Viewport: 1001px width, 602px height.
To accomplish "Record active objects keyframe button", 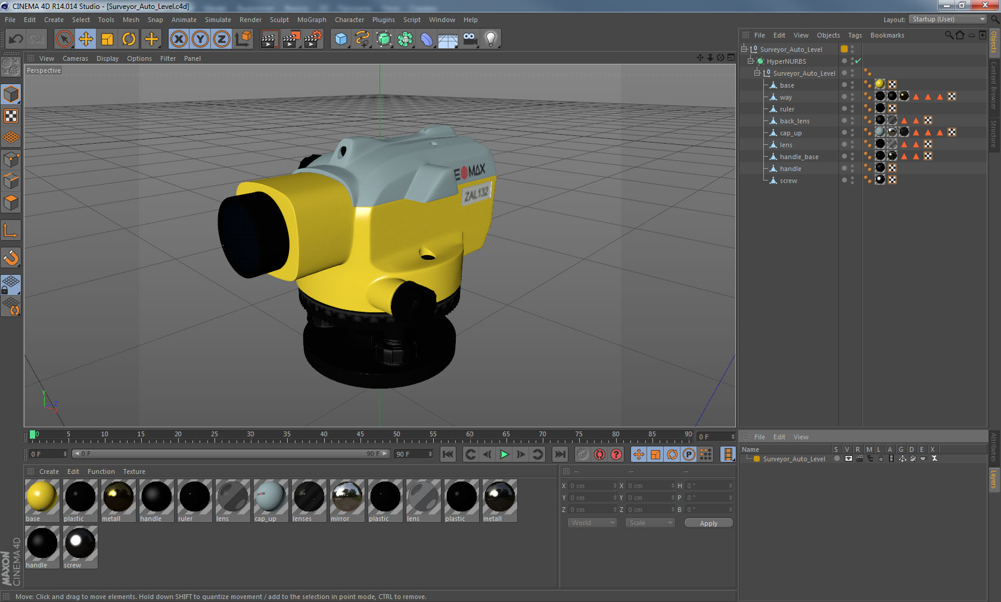I will click(583, 454).
